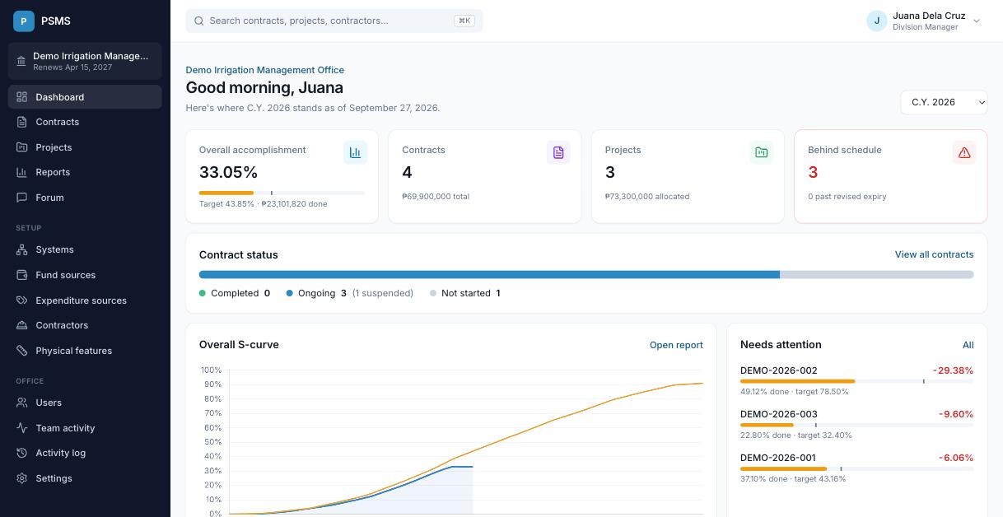Click the Expenditure sources tag icon
This screenshot has width=1003, height=517.
22,300
